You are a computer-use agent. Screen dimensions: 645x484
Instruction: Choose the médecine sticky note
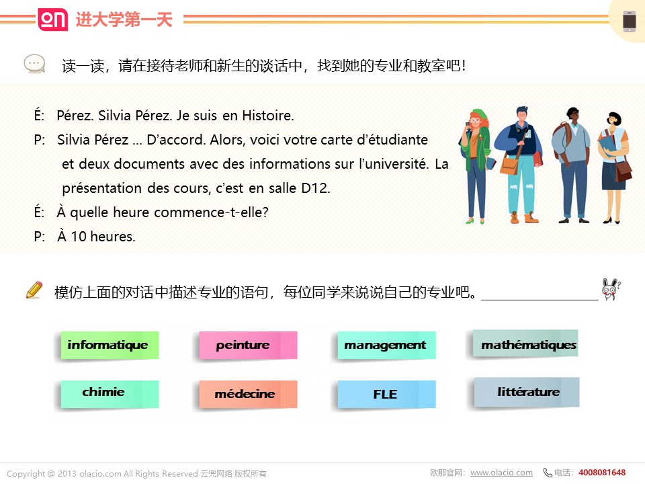pos(247,394)
